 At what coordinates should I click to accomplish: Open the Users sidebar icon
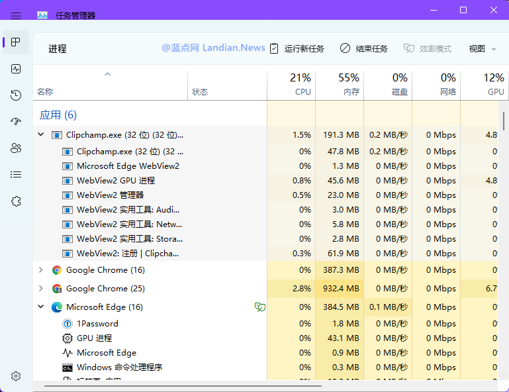16,148
